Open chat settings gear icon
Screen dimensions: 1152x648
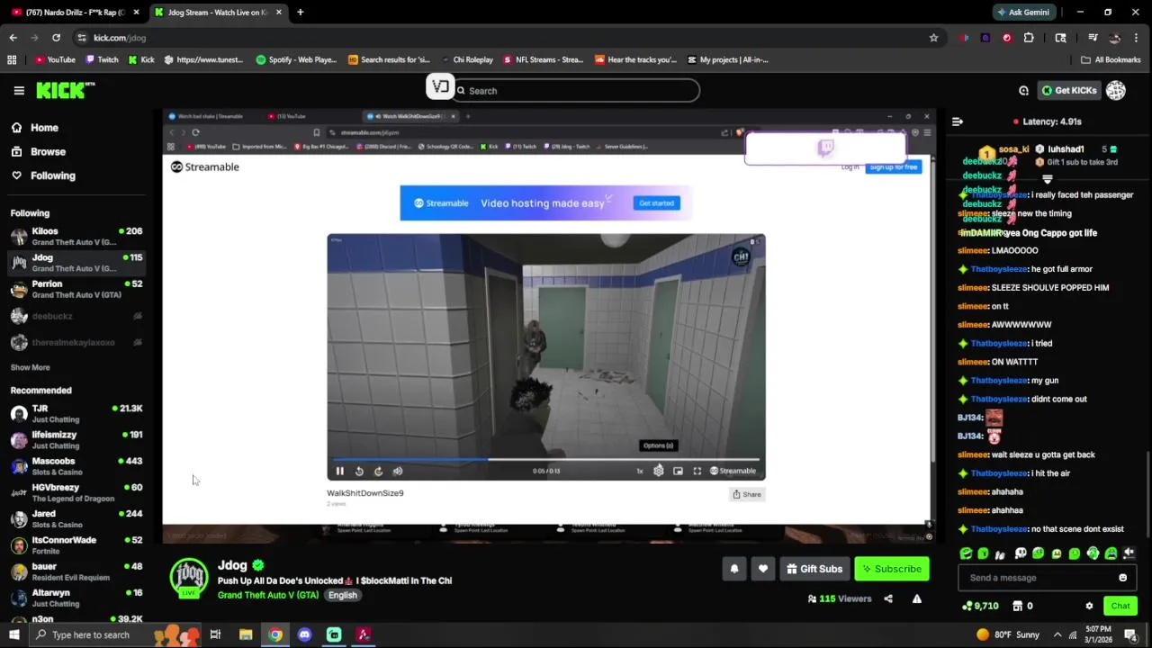[x=1089, y=606]
